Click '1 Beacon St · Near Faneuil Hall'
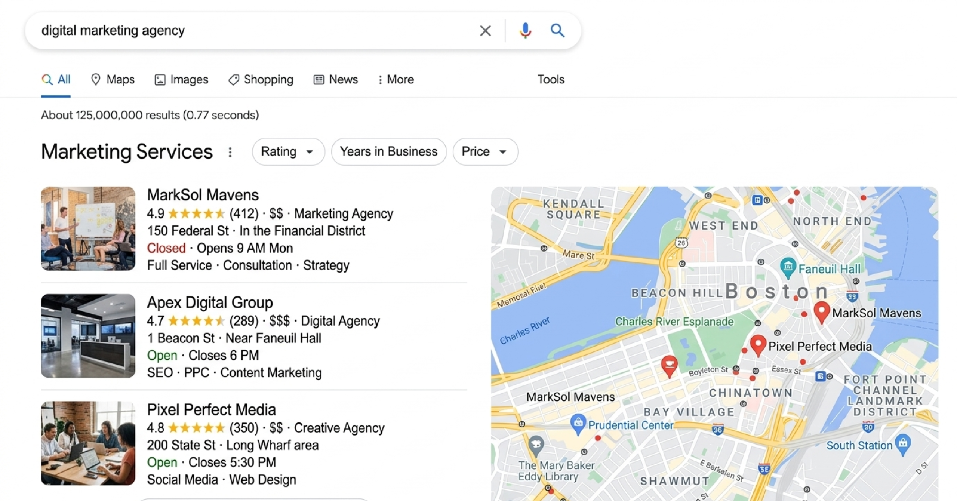This screenshot has height=501, width=957. click(234, 338)
